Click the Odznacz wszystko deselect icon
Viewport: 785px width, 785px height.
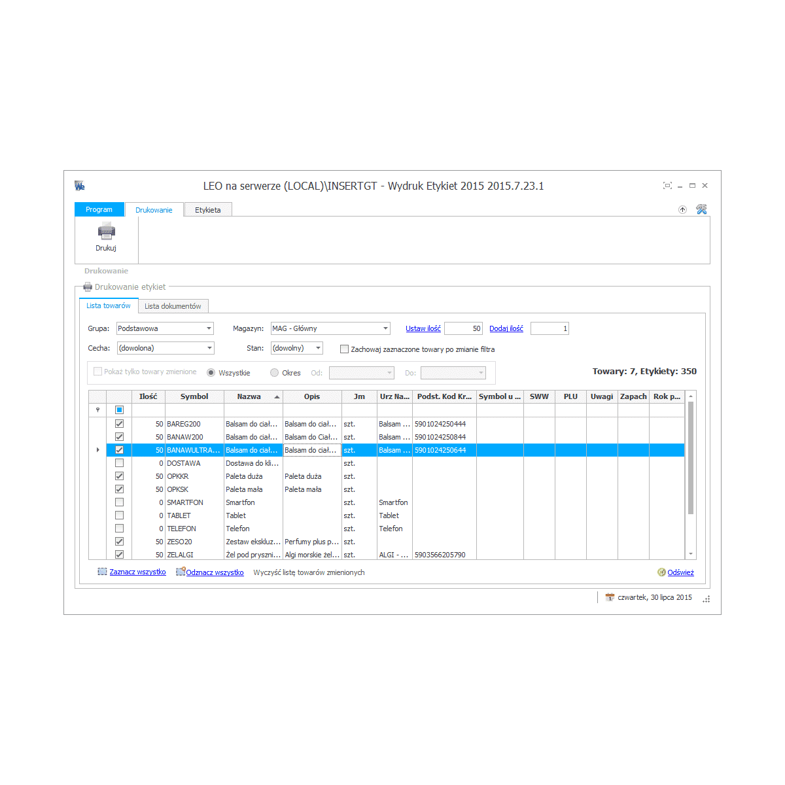(x=180, y=572)
